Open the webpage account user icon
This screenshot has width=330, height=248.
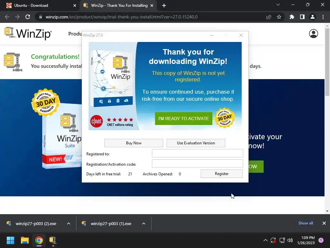(x=314, y=34)
